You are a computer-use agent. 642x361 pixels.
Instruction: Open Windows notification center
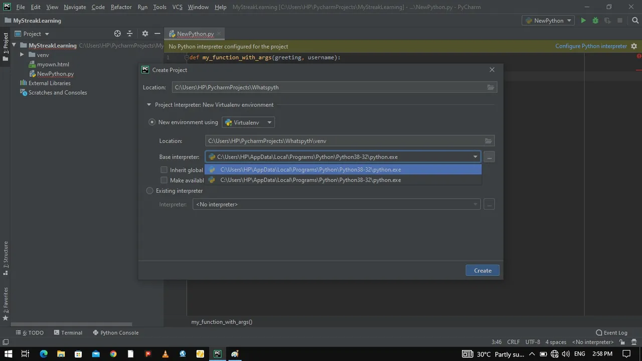[626, 354]
